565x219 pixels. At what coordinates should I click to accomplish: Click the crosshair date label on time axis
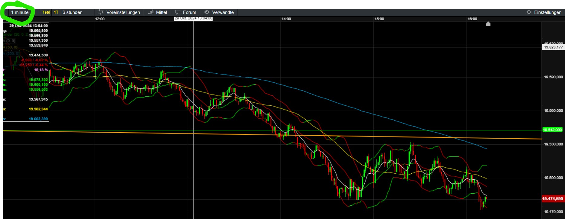point(193,18)
